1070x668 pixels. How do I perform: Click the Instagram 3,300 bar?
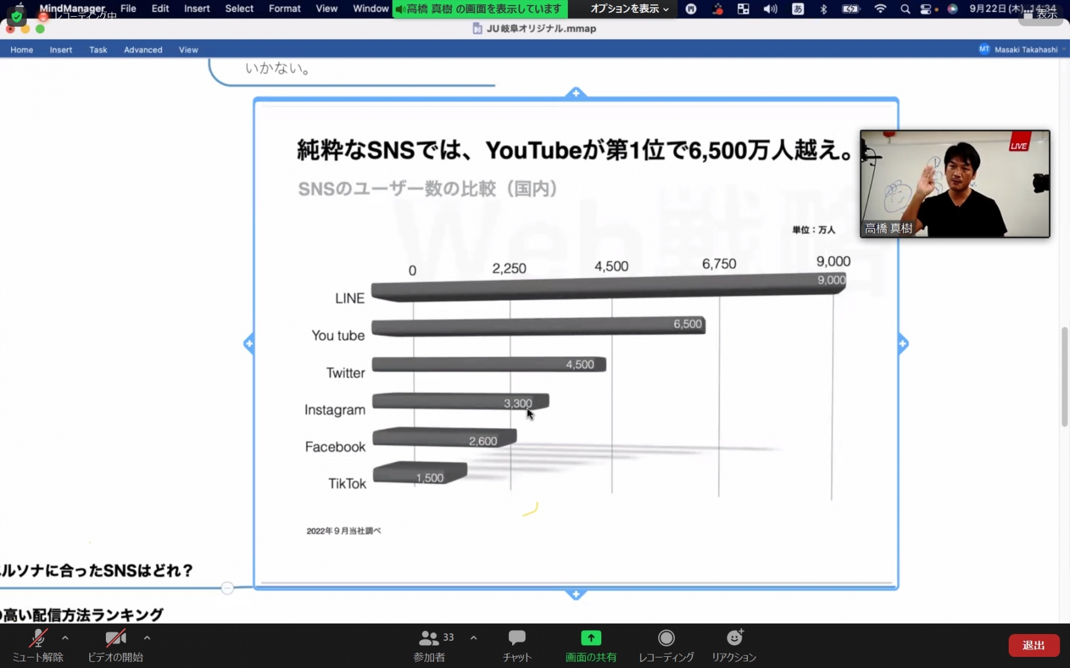point(460,401)
